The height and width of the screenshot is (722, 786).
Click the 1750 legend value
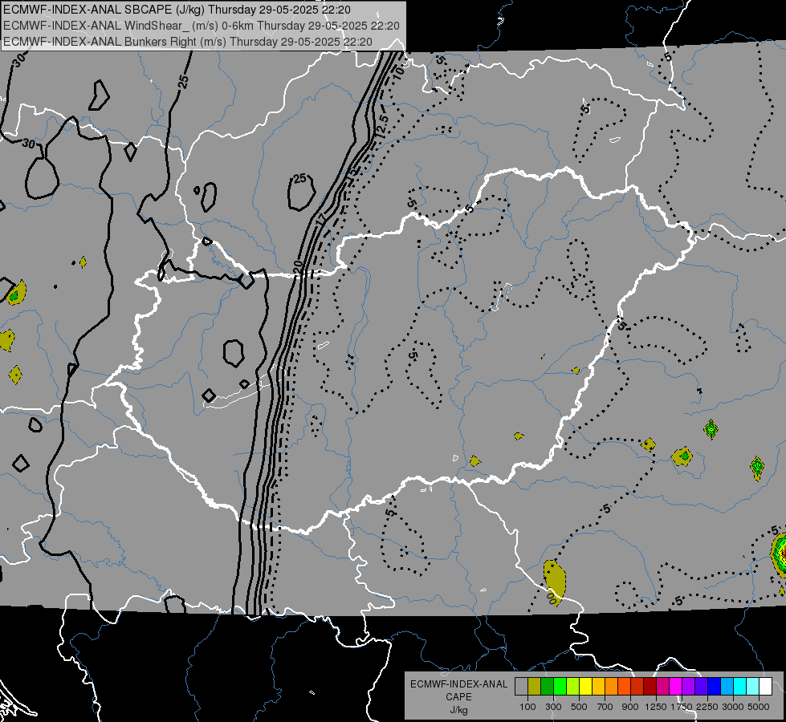click(x=682, y=707)
